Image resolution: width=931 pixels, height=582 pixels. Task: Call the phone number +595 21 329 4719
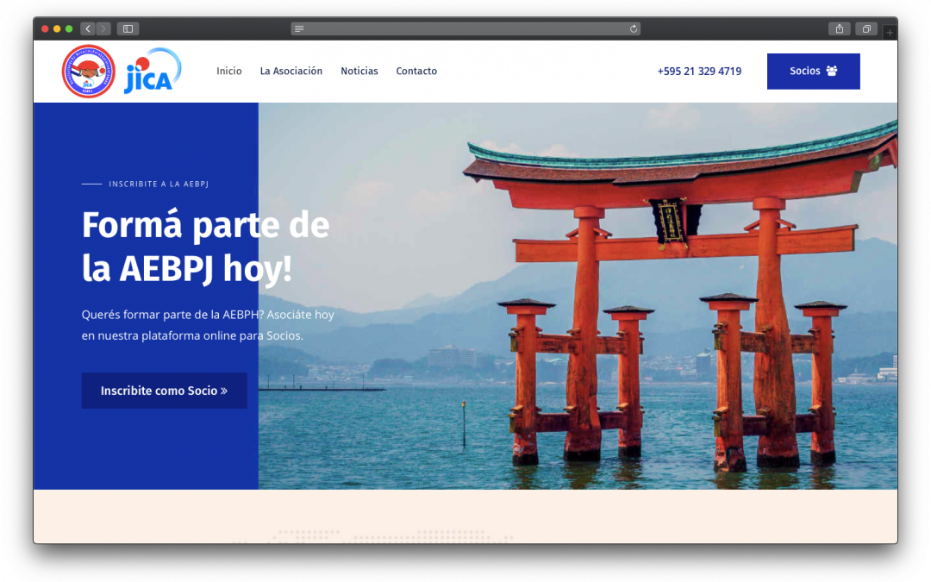[x=699, y=71]
